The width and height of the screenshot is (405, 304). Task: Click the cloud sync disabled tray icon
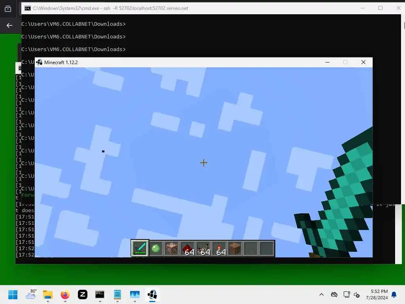[334, 294]
